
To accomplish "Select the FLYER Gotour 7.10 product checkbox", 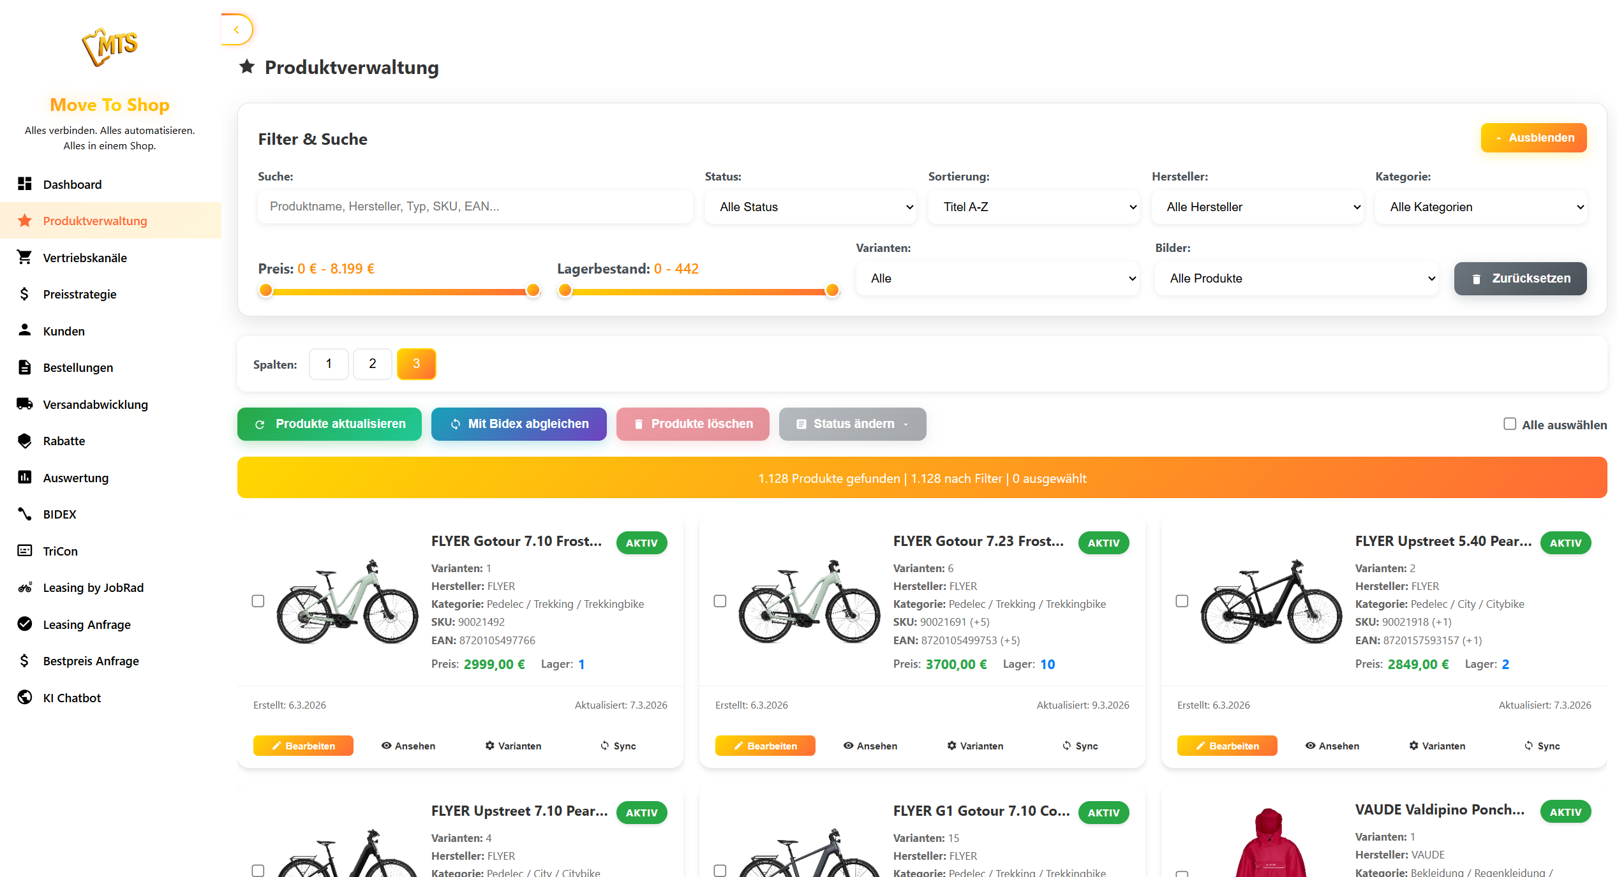I will tap(258, 601).
